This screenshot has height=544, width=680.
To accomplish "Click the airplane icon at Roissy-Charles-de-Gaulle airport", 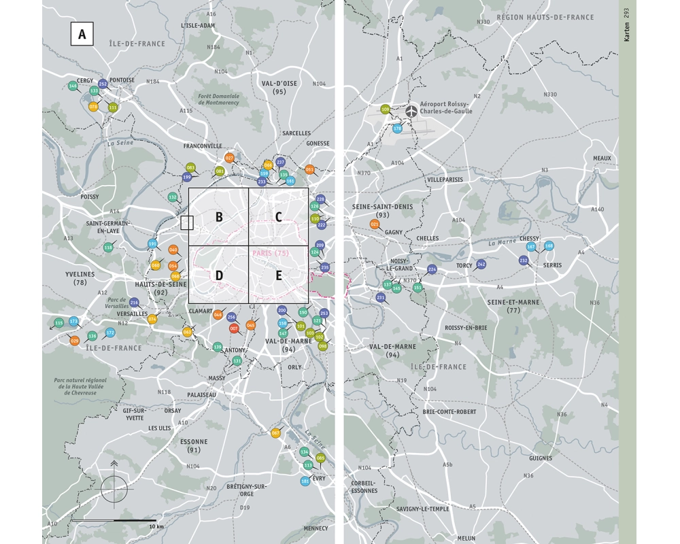I will pos(411,112).
